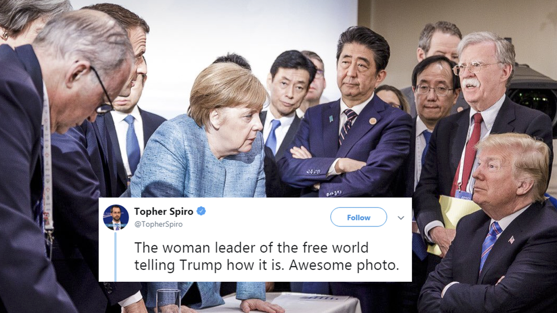Screen dimensions: 557x313
Task: Click the blue thread line under the avatar
Action: click(x=115, y=256)
